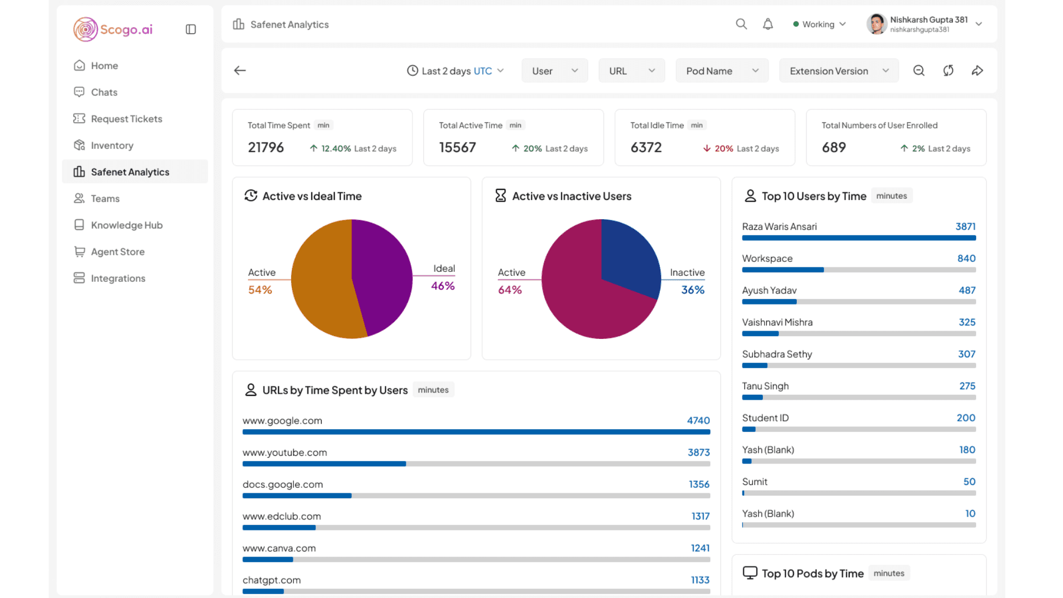The image size is (1063, 598).
Task: Open the notifications bell
Action: 767,24
